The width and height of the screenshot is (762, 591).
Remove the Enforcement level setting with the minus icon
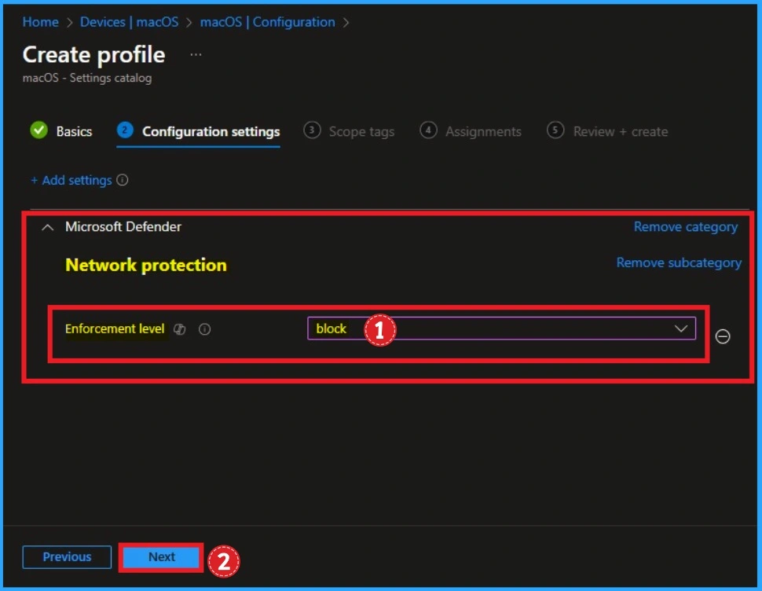tap(723, 336)
